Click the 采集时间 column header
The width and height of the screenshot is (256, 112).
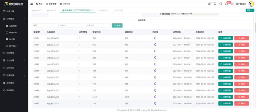[200, 32]
